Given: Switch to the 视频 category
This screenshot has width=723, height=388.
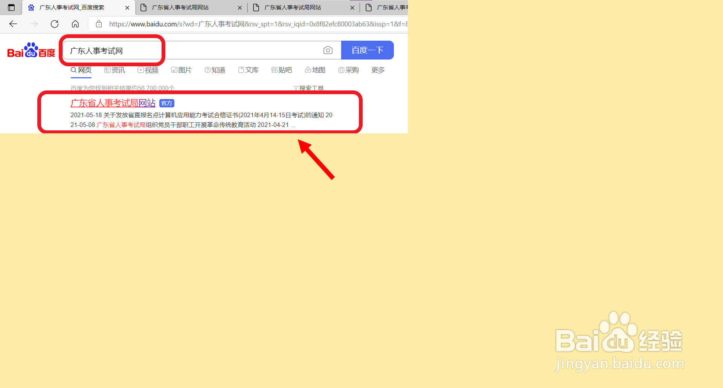Looking at the screenshot, I should [148, 70].
